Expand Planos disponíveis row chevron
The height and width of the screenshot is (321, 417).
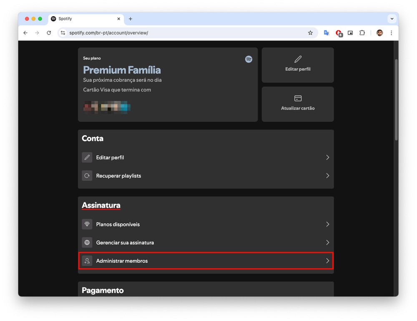point(327,224)
